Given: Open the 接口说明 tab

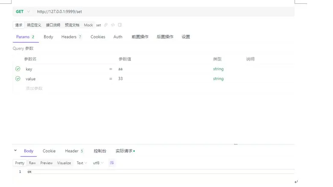Looking at the screenshot, I should click(x=53, y=25).
